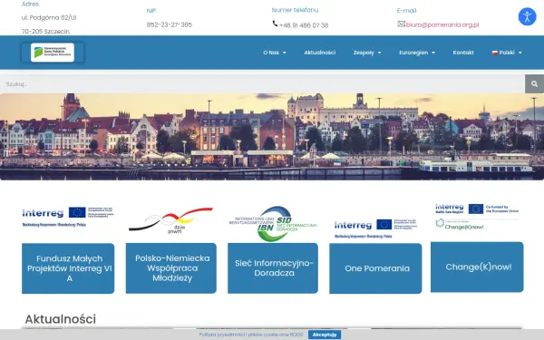Click the E-mail label
Viewport: 544px width, 340px height.
[406, 11]
